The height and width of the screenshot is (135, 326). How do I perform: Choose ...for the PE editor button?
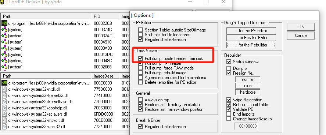251,31
